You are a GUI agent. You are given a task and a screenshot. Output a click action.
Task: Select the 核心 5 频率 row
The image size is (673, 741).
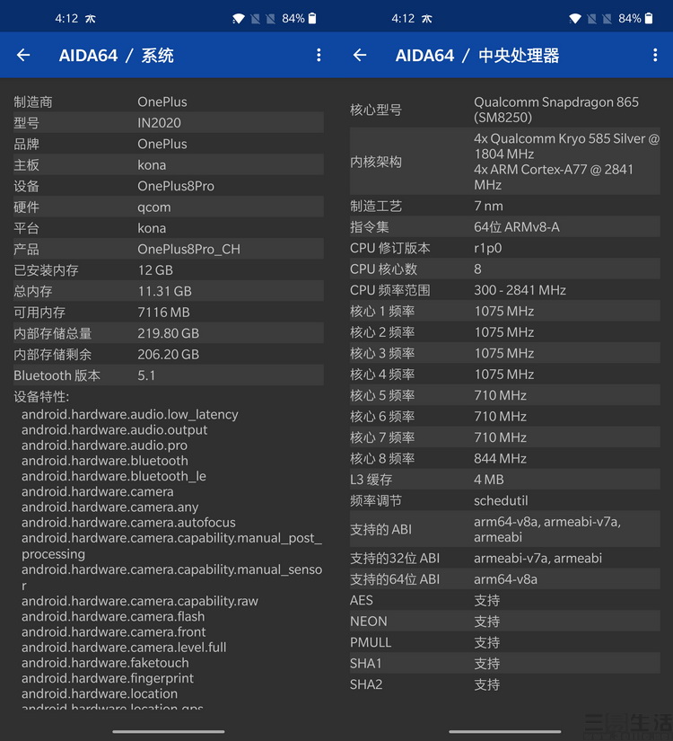(505, 395)
